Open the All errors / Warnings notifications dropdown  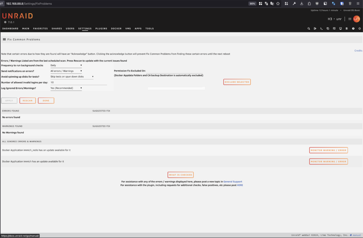tap(66, 71)
